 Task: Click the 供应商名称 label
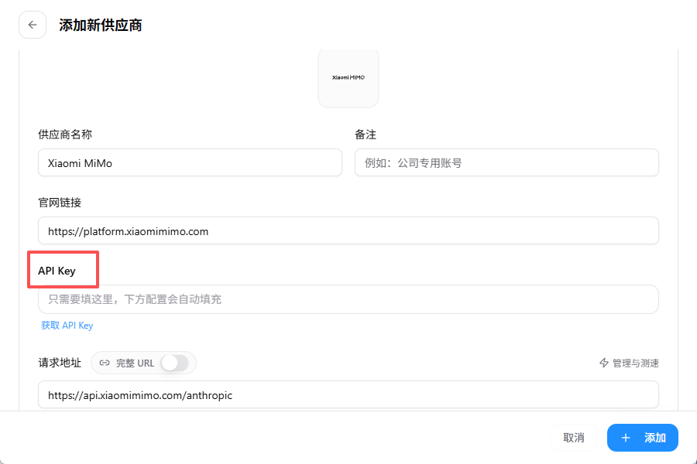point(65,135)
